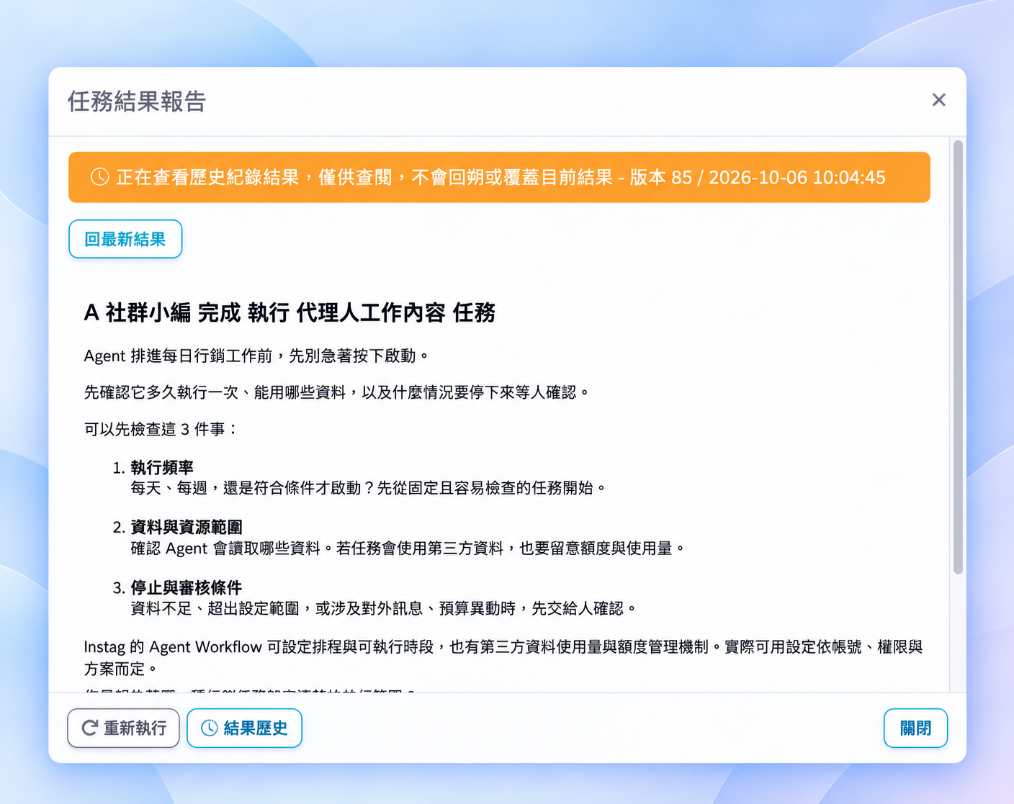Click the 關閉 button
The image size is (1014, 804).
coord(915,728)
